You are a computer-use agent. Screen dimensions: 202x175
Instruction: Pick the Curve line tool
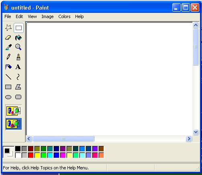point(18,77)
